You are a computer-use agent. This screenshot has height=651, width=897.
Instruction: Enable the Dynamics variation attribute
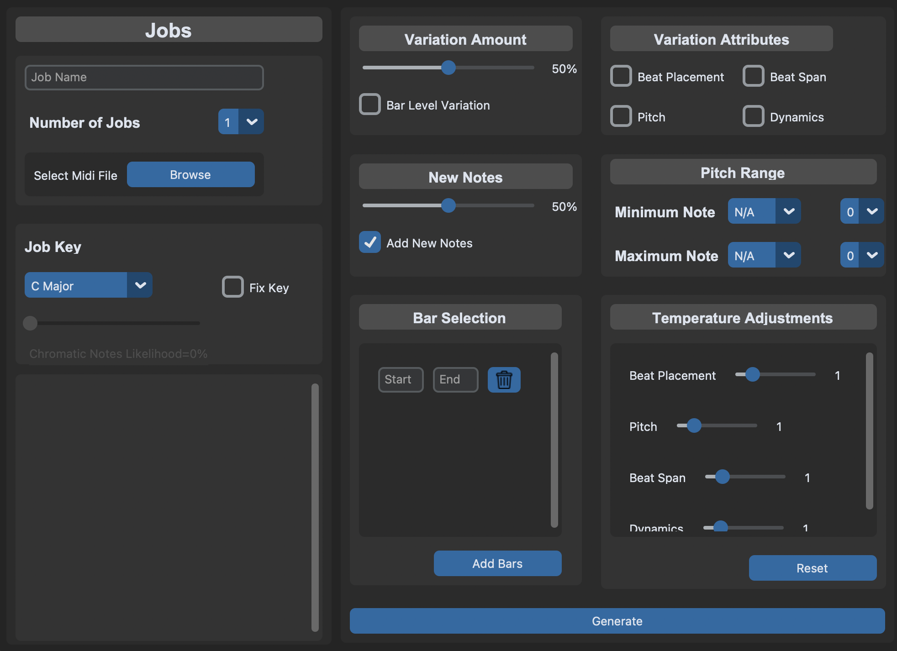753,116
